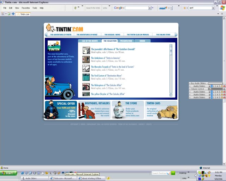The height and width of the screenshot is (181, 226).
Task: Open The Ford Custom of Destination Moon link
Action: coord(106,76)
